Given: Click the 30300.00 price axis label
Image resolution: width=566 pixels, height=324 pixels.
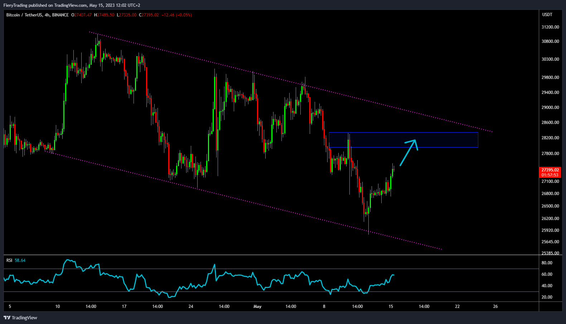Looking at the screenshot, I should (x=550, y=59).
